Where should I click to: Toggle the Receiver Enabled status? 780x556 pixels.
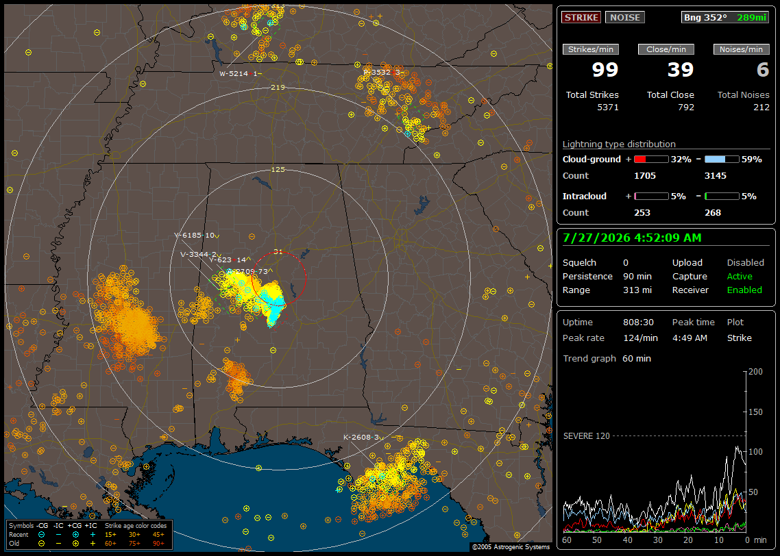(x=744, y=290)
